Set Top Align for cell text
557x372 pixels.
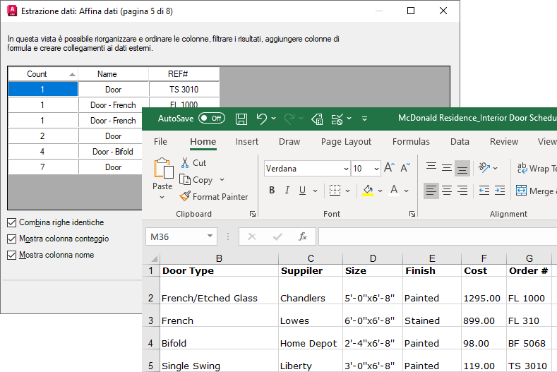click(431, 168)
